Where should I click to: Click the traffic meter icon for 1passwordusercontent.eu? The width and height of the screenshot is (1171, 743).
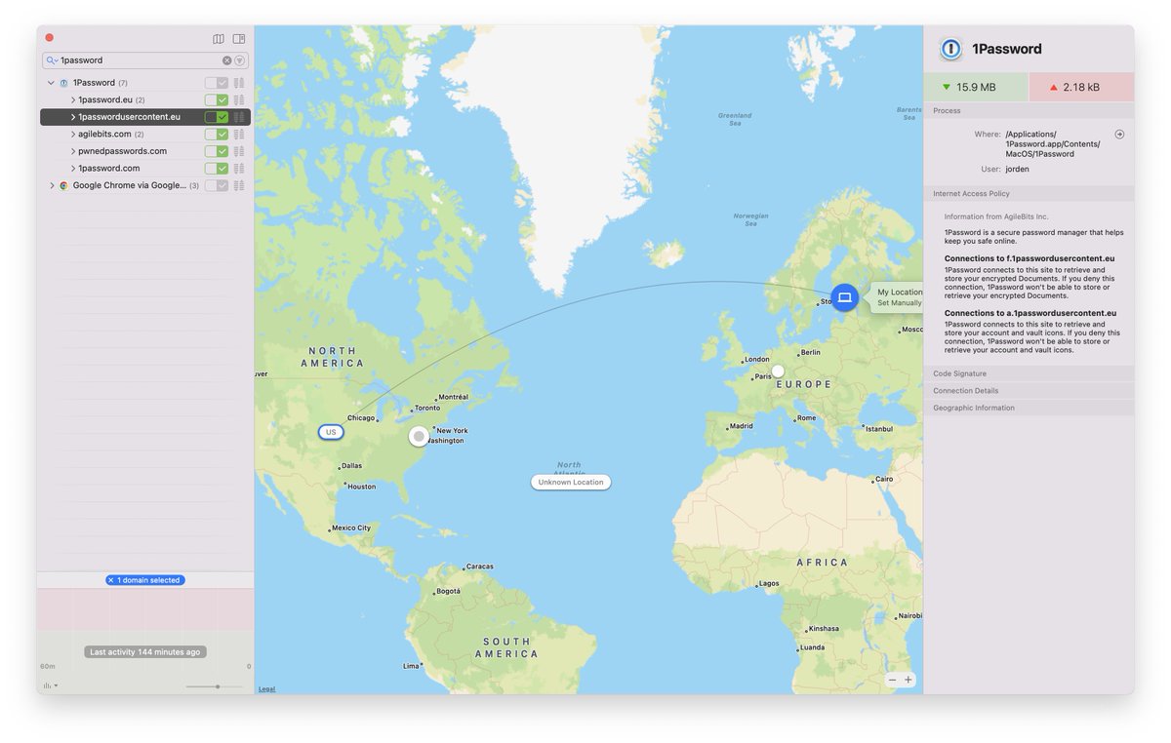[239, 117]
